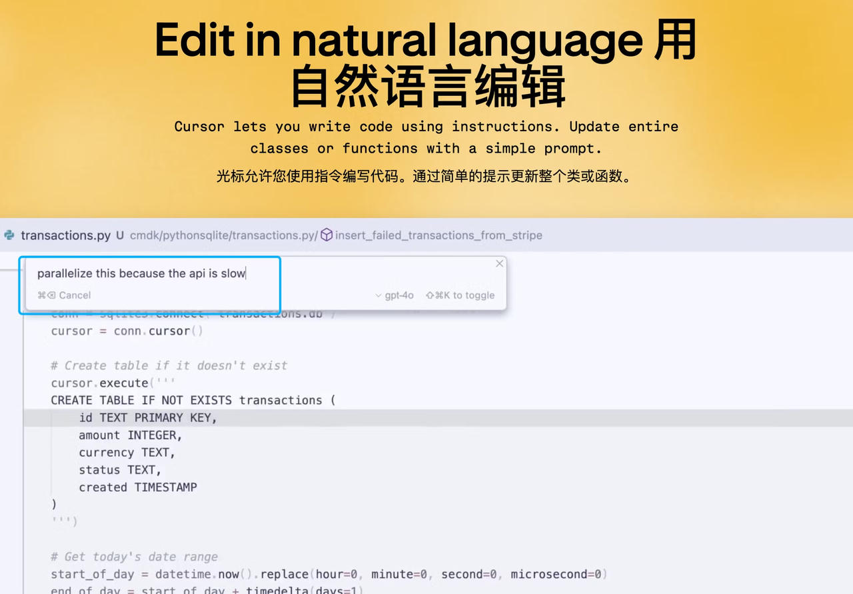Click the 'Edit in natural language' heading

tap(400, 40)
